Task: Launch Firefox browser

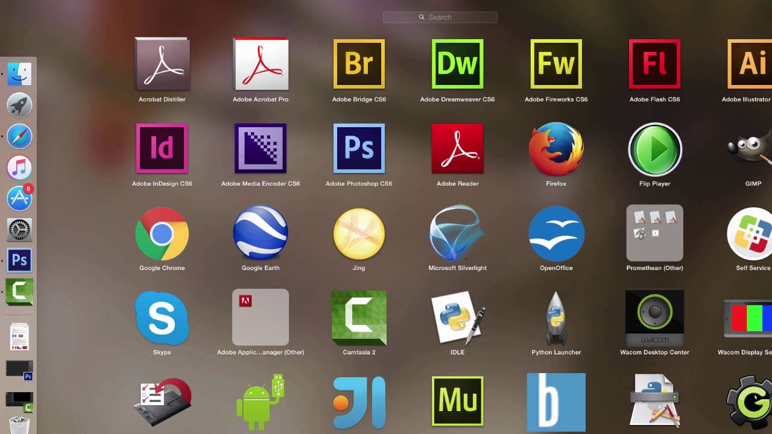Action: click(556, 148)
